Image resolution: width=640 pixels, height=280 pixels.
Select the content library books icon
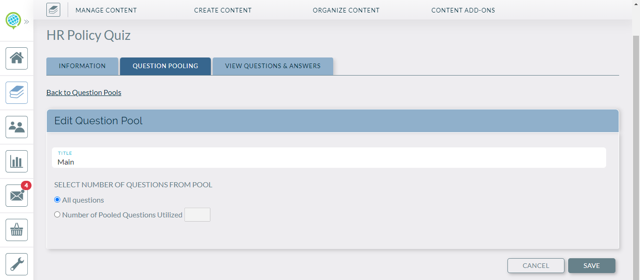16,93
